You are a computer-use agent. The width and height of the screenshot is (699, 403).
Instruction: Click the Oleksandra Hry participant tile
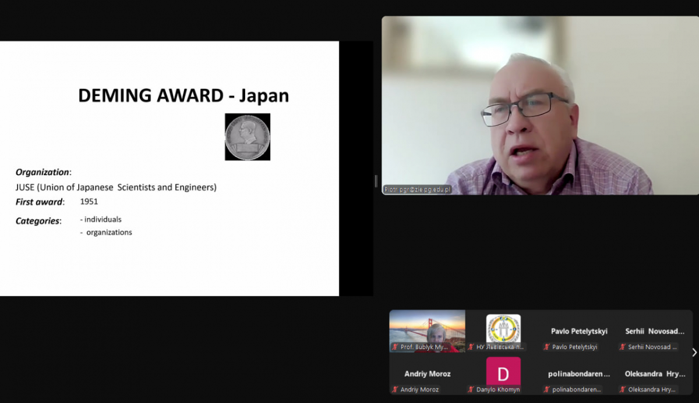coord(655,374)
